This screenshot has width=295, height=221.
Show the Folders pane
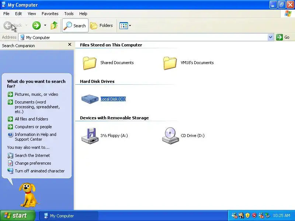pos(101,25)
